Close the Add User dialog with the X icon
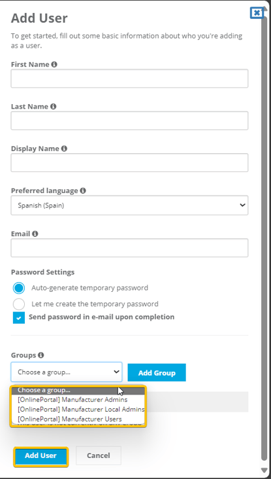The width and height of the screenshot is (271, 479). pos(257,13)
